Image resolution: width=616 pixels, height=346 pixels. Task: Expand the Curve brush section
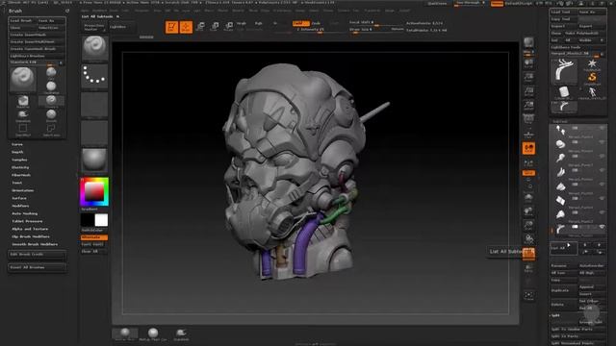click(x=17, y=144)
